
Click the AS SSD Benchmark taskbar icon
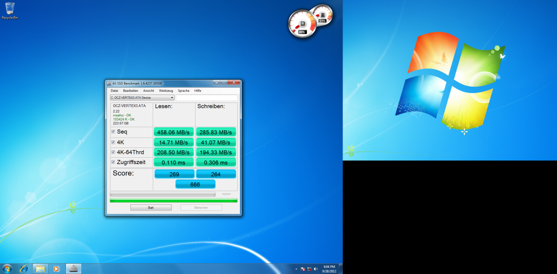[74, 268]
